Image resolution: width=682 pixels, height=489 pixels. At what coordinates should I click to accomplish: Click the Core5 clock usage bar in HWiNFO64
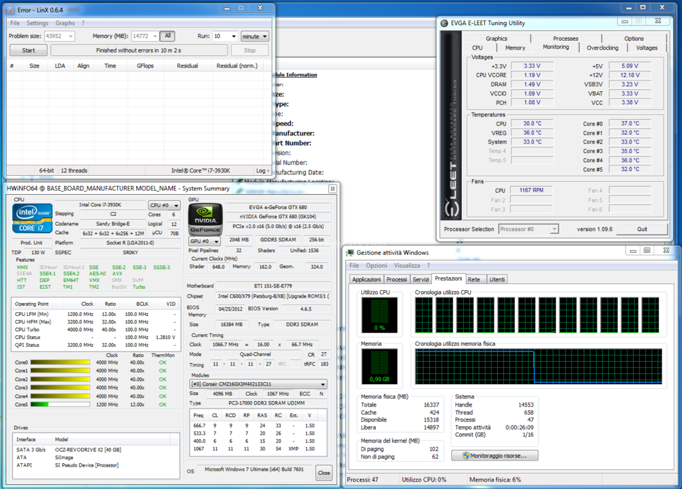[x=60, y=405]
